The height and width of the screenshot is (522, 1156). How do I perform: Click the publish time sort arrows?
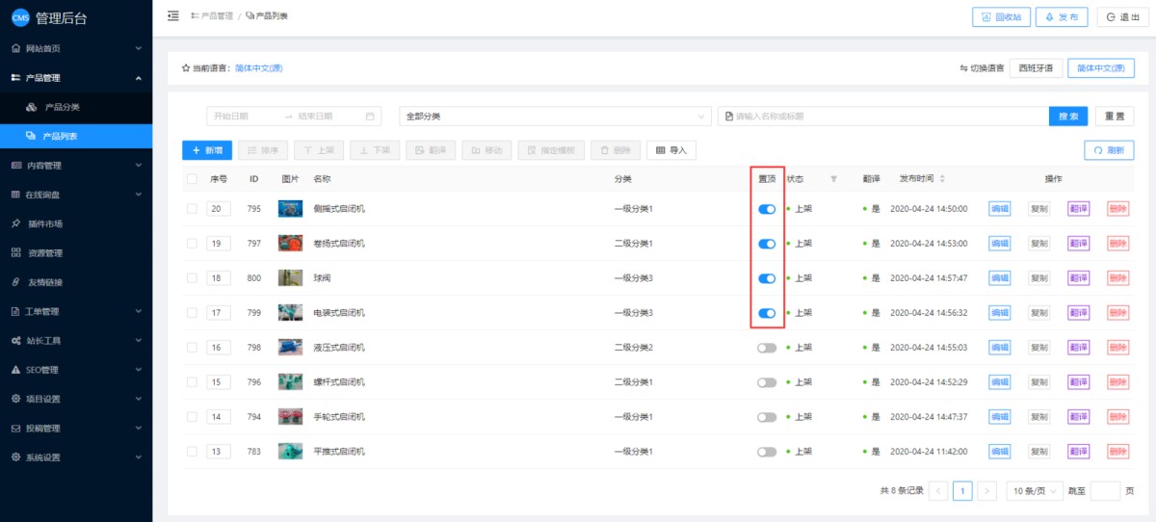[x=942, y=179]
